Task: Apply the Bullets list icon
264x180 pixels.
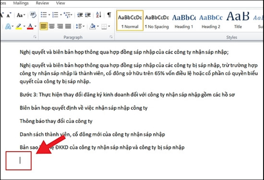Action: tap(44, 15)
